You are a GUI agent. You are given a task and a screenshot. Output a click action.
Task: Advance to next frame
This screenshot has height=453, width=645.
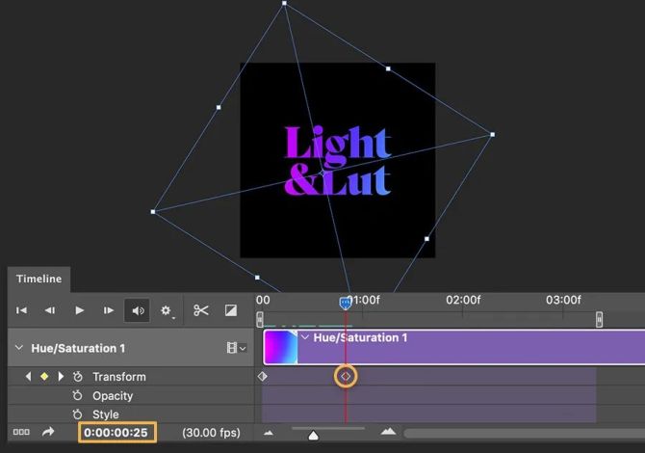pos(109,310)
